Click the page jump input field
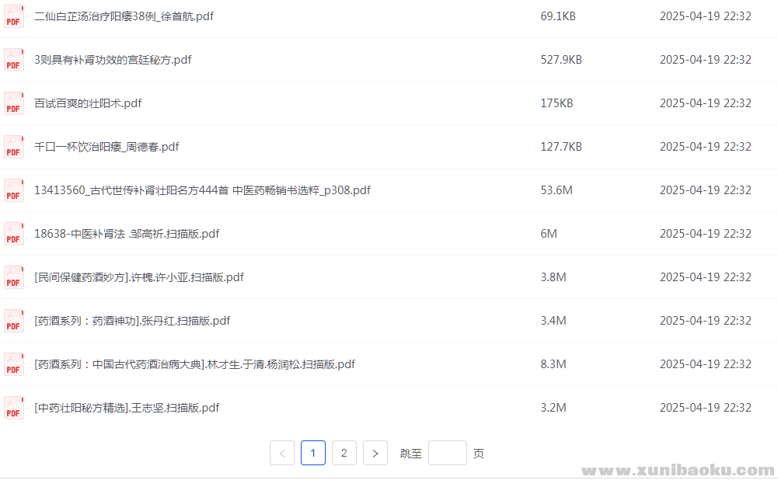The height and width of the screenshot is (480, 778). [x=448, y=453]
